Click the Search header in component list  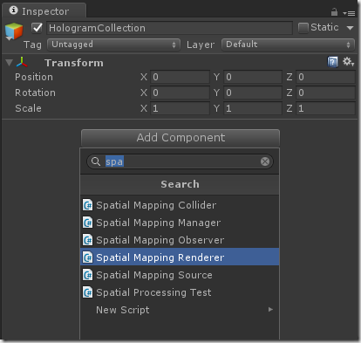(180, 184)
